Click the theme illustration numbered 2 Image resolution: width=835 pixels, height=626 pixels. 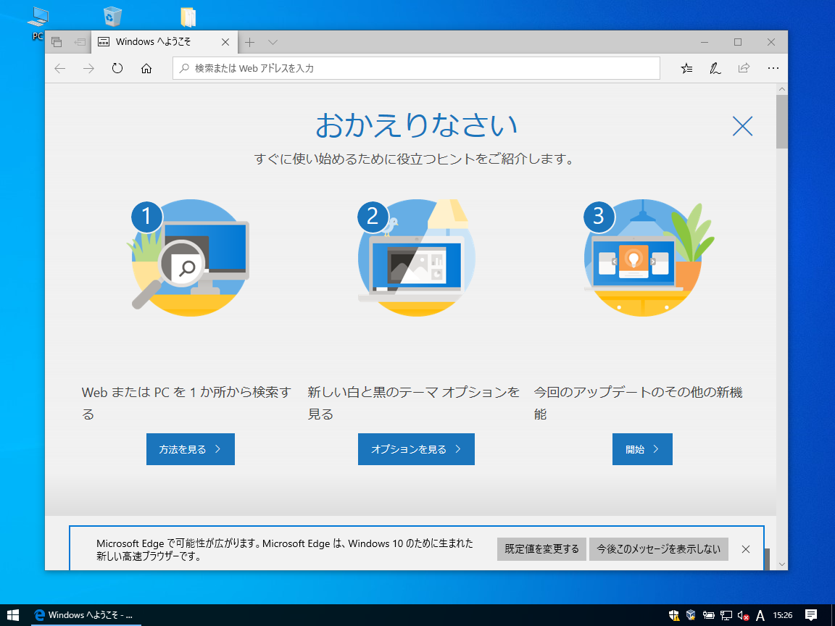click(x=416, y=258)
